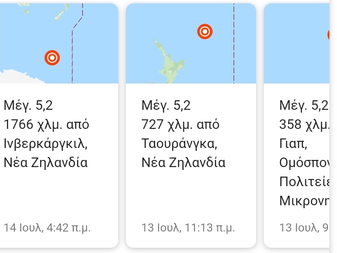Click 'Νέα Ζηλανδία' in the second card
Screen dimensions: 337x253
pos(183,162)
